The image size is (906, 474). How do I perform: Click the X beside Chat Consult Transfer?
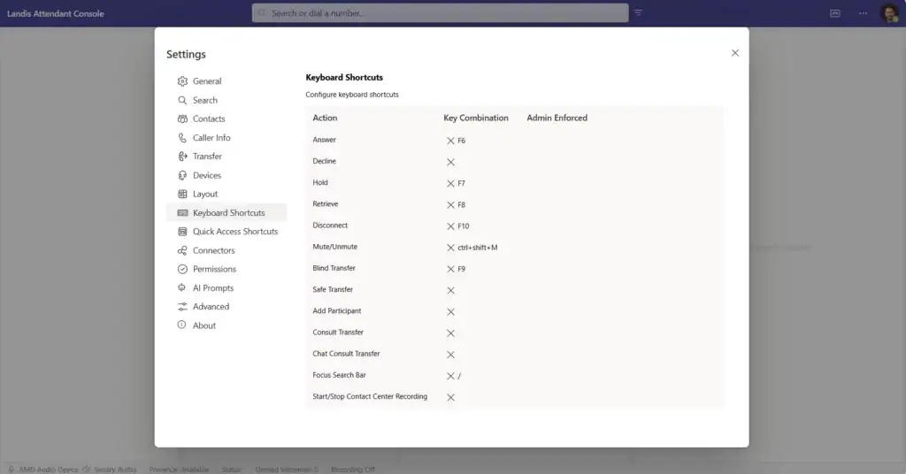[x=450, y=355]
